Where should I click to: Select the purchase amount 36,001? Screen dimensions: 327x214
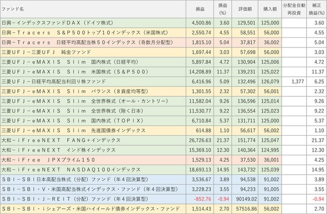point(272,160)
